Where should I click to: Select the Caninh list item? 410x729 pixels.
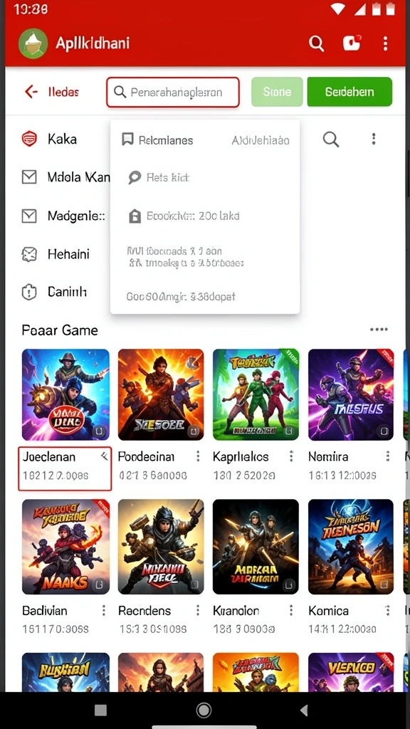pos(67,292)
